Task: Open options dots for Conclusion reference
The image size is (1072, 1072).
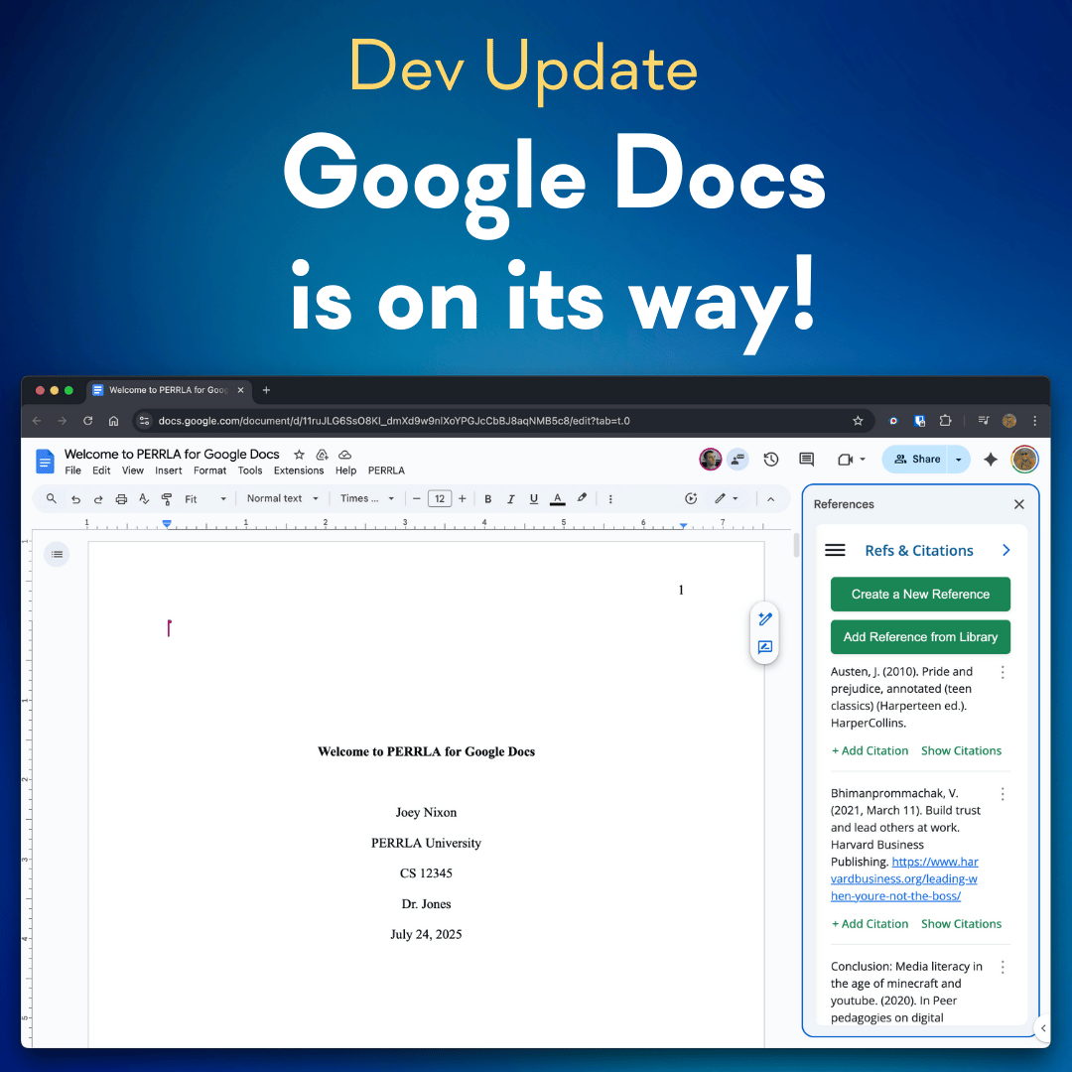Action: click(1003, 967)
